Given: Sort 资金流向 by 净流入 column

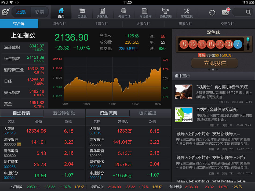Looking at the screenshot, I should 123,122.
